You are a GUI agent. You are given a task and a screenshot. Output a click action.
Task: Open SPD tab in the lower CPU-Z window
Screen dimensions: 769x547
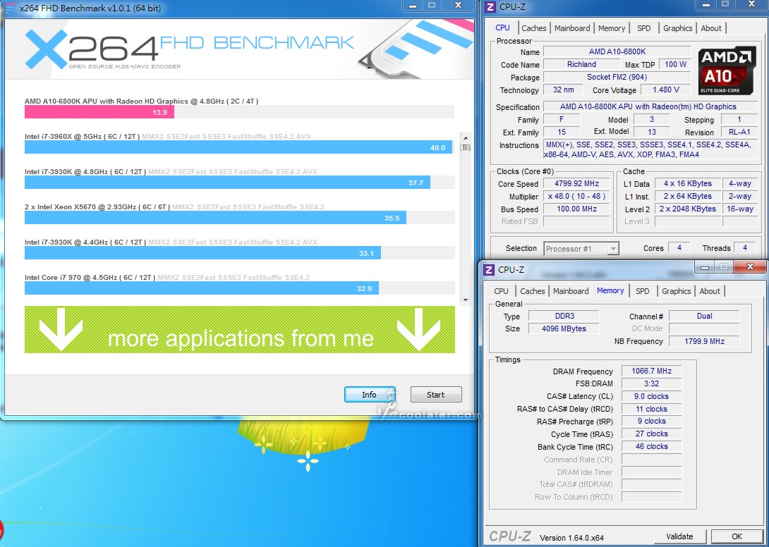(x=643, y=291)
